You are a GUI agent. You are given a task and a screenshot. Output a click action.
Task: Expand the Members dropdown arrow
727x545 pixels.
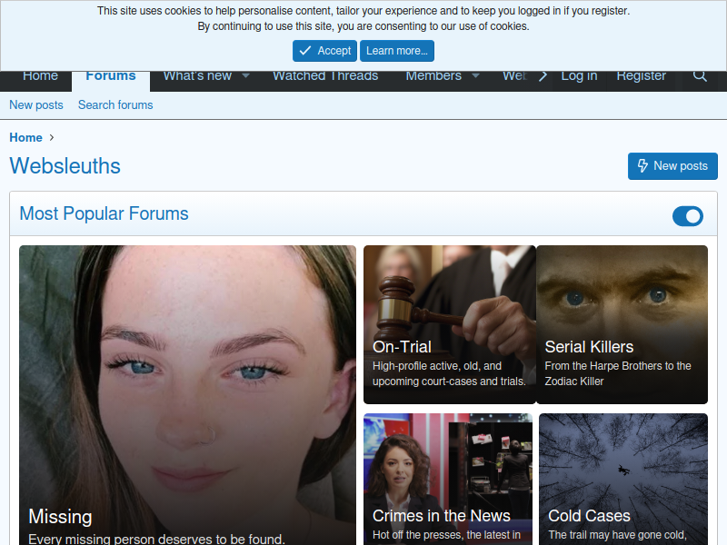pos(475,76)
